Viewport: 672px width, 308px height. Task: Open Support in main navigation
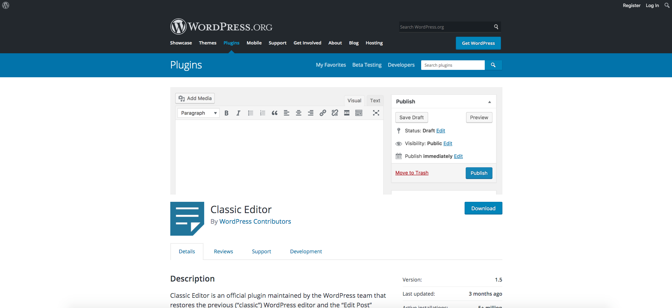tap(277, 43)
